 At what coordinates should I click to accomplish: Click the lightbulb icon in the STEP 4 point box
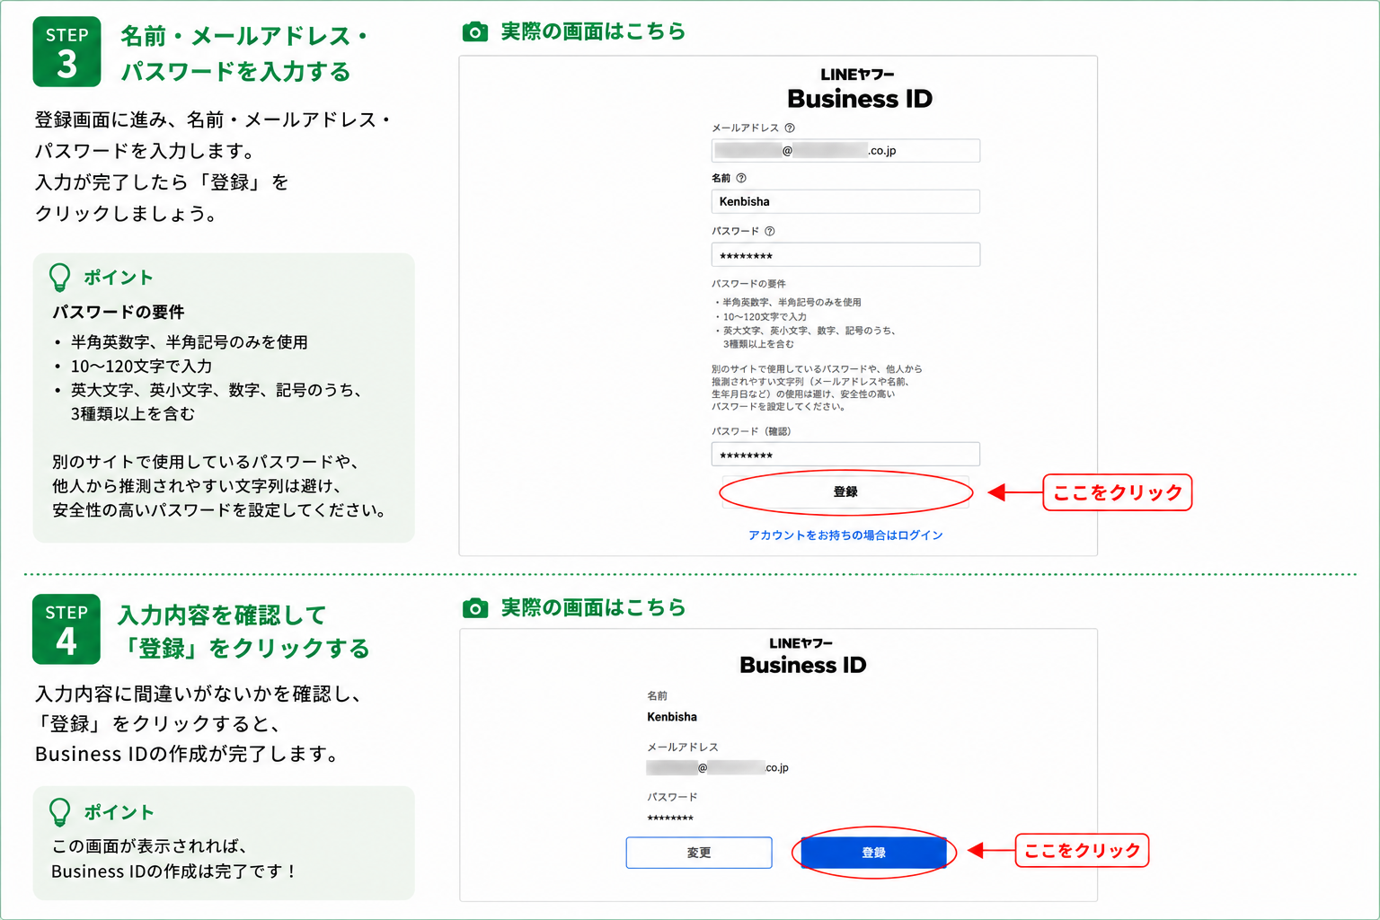59,812
